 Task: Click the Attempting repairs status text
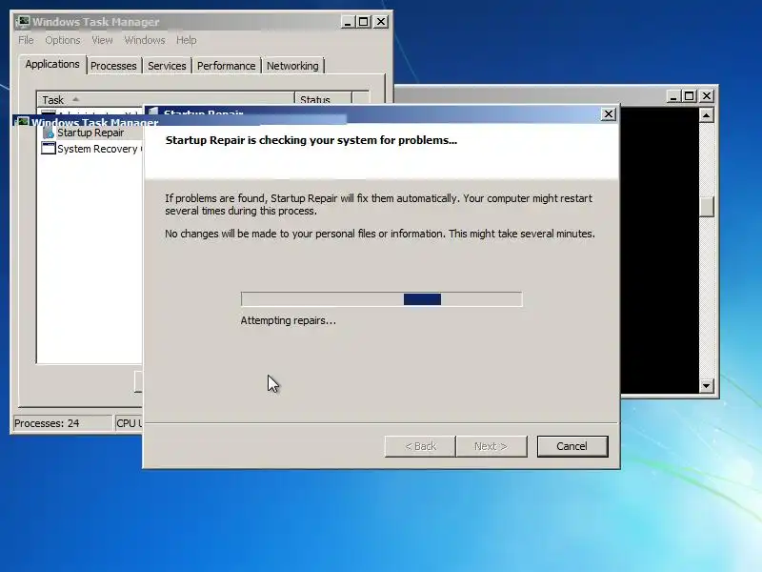(288, 320)
